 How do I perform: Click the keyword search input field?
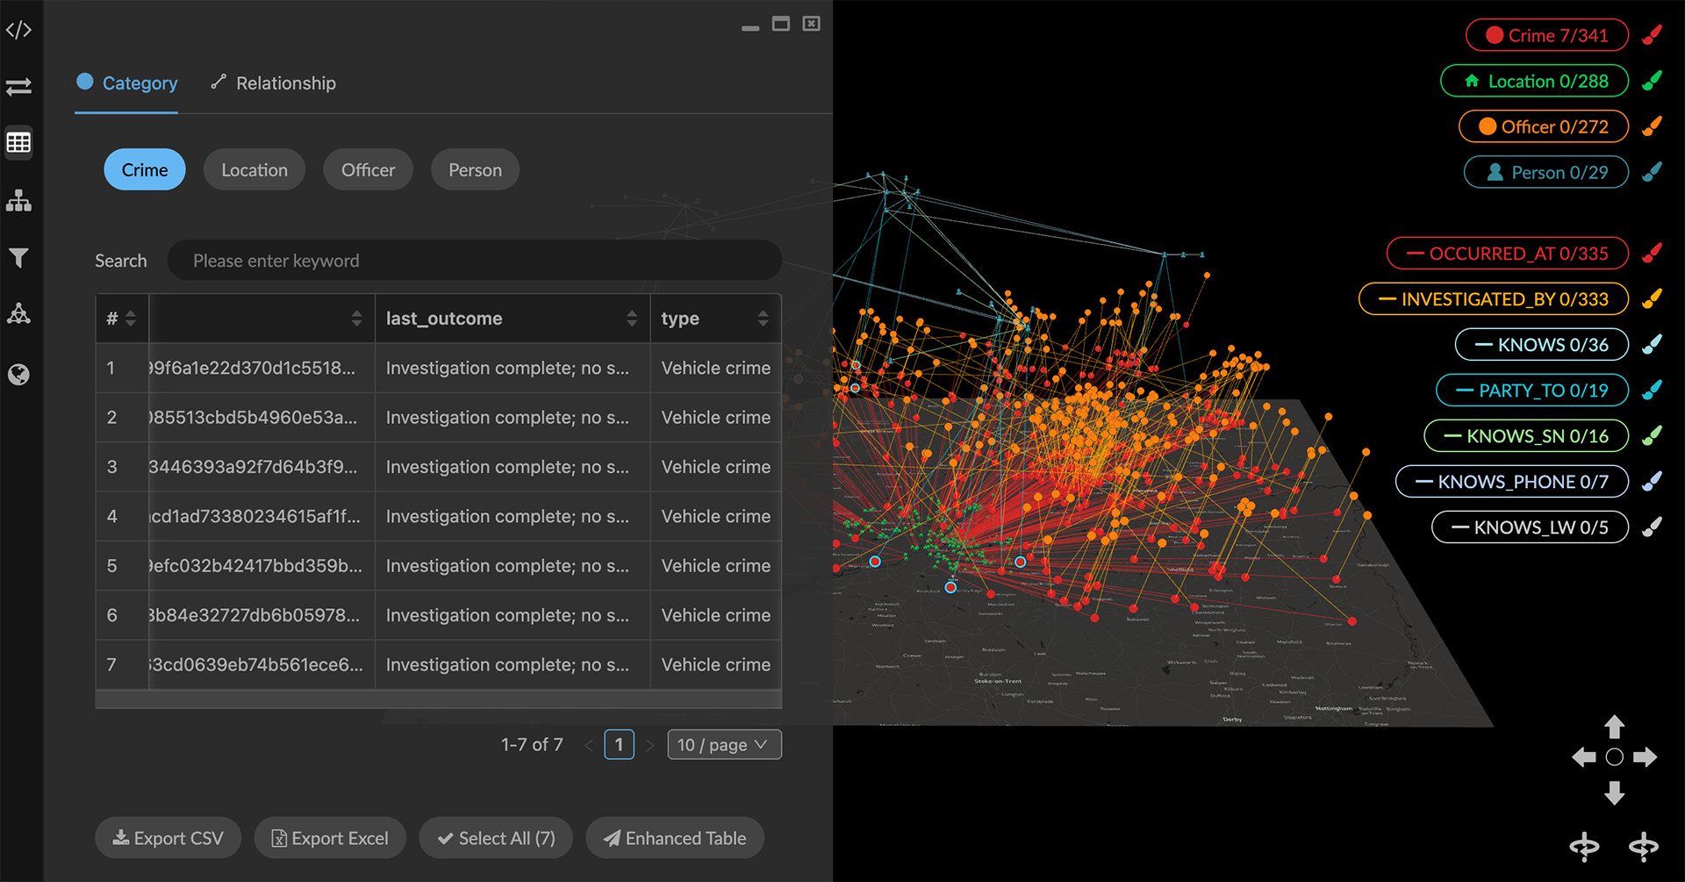click(x=474, y=261)
